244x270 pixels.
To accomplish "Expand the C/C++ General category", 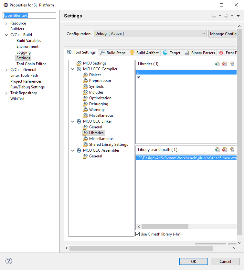I will tap(6, 70).
